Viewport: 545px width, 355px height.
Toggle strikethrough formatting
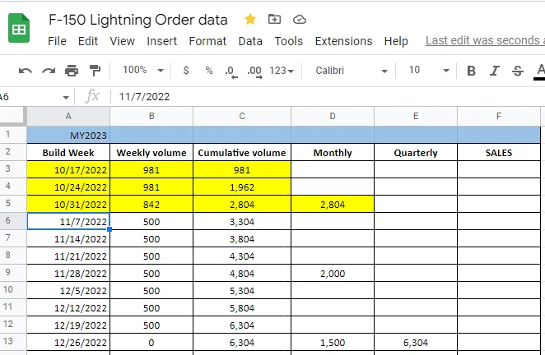click(x=517, y=71)
